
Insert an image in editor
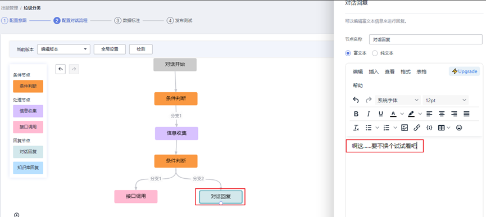405,128
